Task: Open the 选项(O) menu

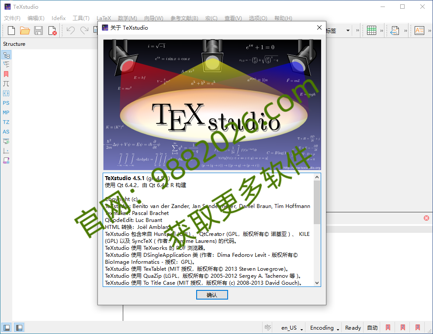Action: click(x=258, y=18)
